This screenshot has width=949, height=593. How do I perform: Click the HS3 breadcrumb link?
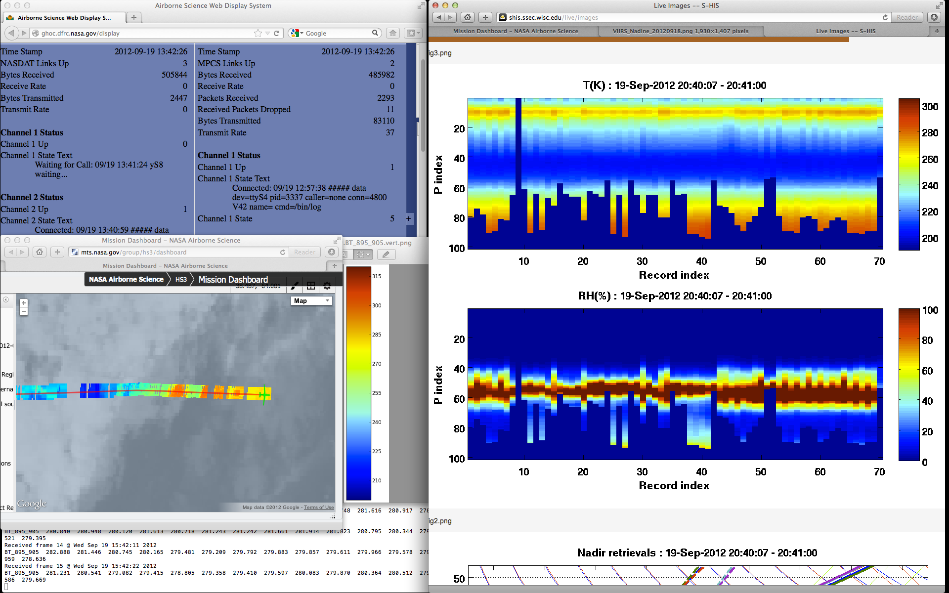tap(181, 279)
